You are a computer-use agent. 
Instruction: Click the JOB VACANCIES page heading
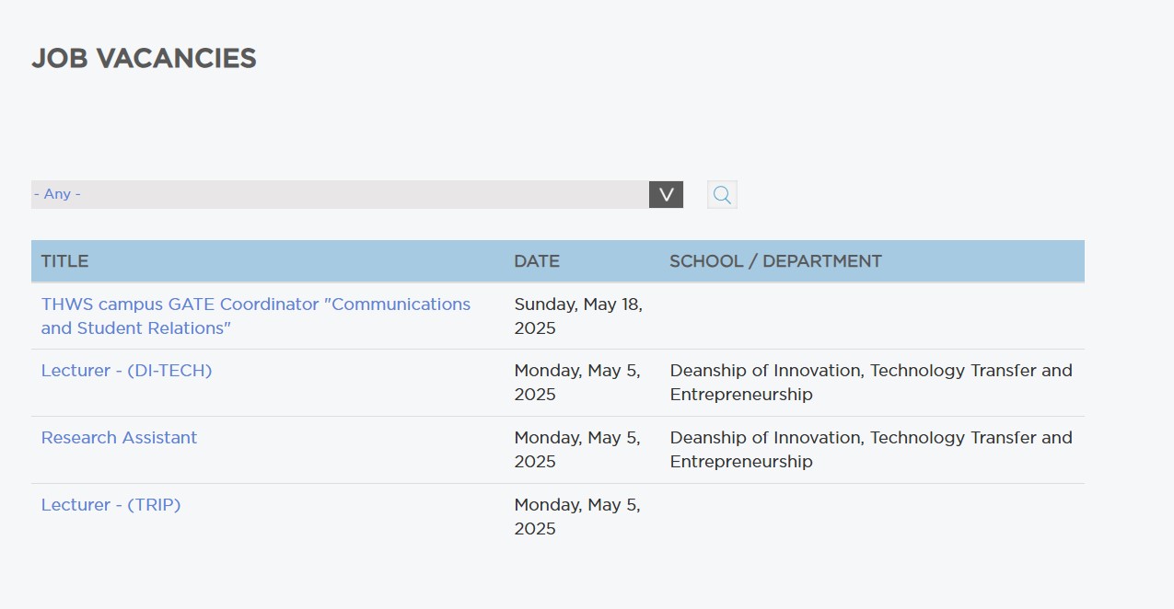coord(144,58)
